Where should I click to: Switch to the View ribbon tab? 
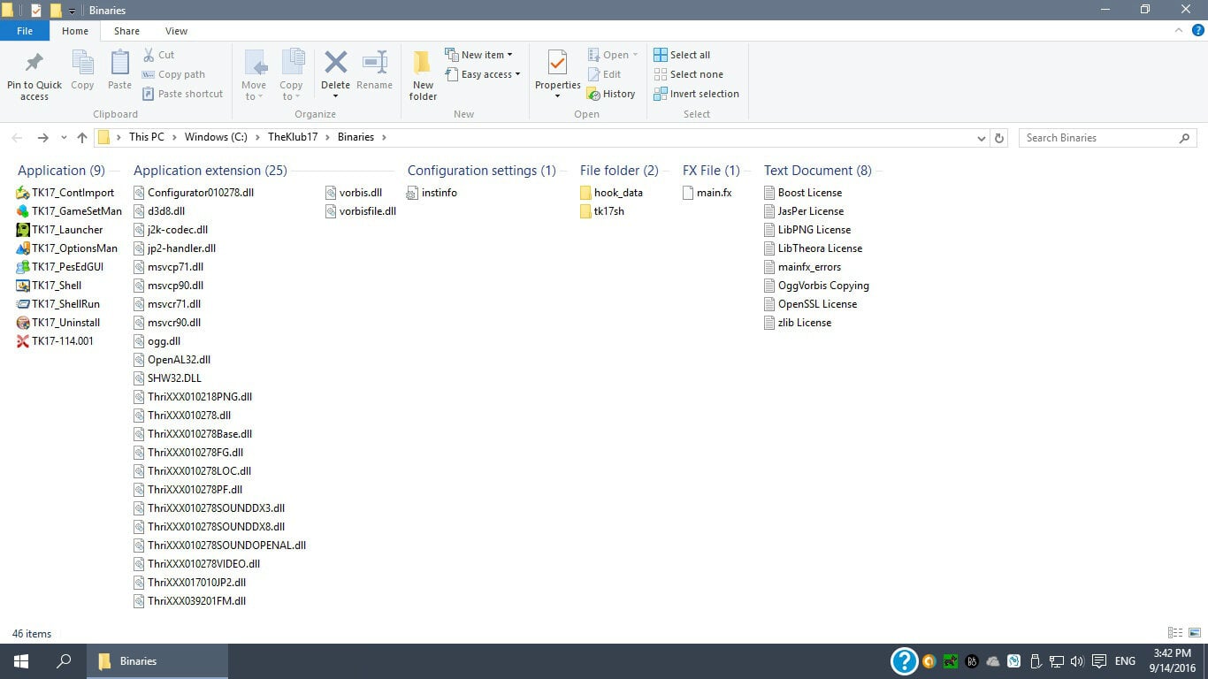point(177,31)
